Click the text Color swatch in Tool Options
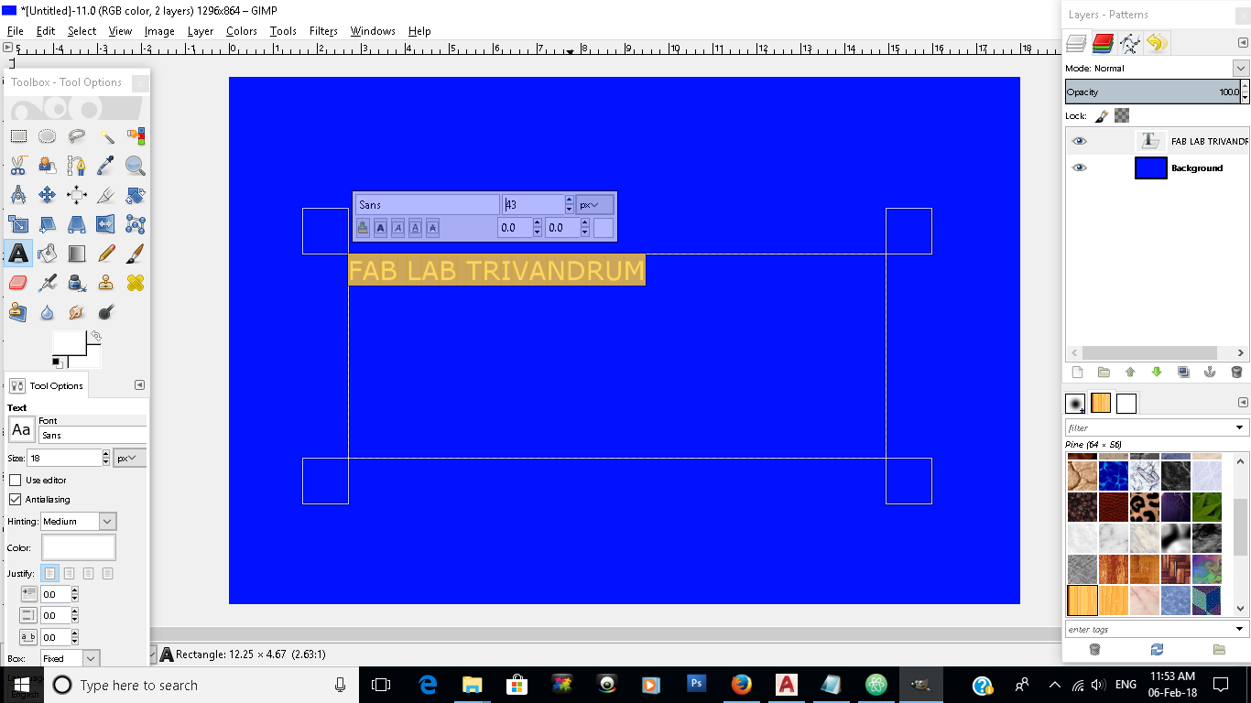Viewport: 1251px width, 703px height. coord(79,547)
